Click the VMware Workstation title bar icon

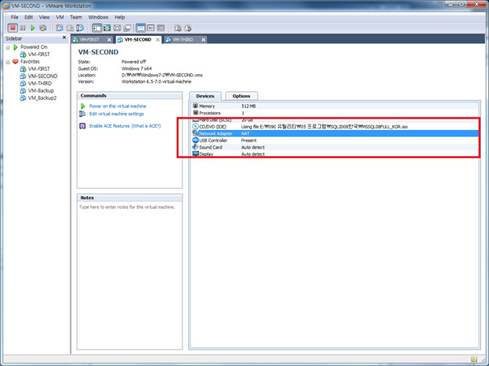pos(6,6)
